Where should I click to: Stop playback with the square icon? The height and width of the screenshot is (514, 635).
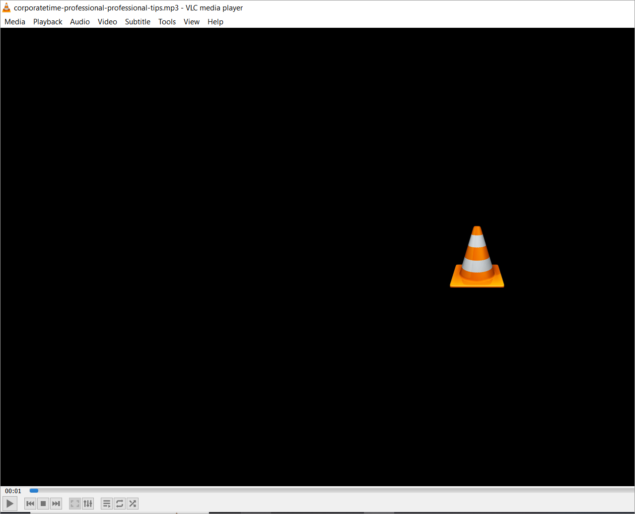[x=43, y=504]
